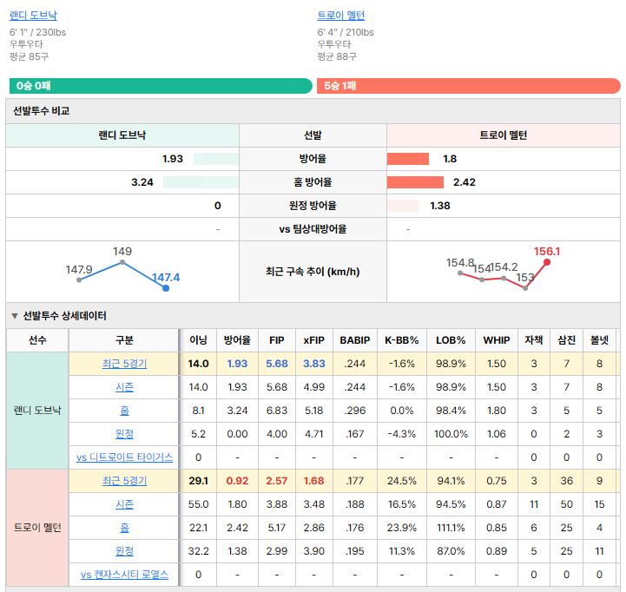Open the vs 디트로이트 타이거스 link
This screenshot has height=592, width=626.
click(x=124, y=457)
